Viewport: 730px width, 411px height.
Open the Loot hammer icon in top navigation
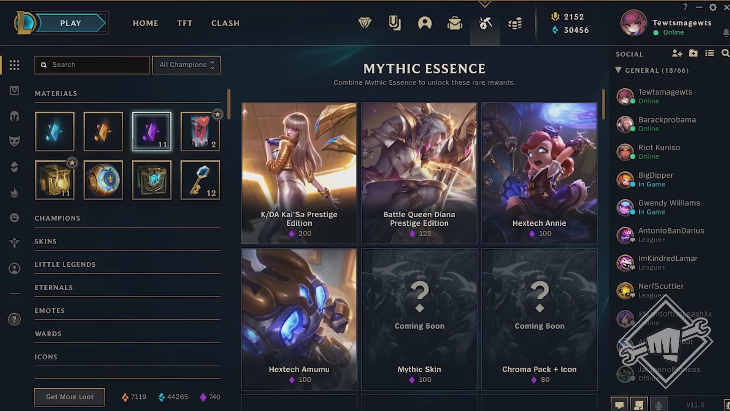(485, 24)
